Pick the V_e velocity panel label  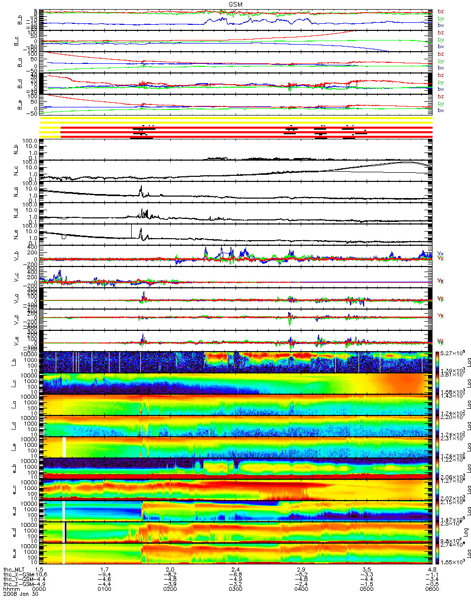tap(17, 341)
